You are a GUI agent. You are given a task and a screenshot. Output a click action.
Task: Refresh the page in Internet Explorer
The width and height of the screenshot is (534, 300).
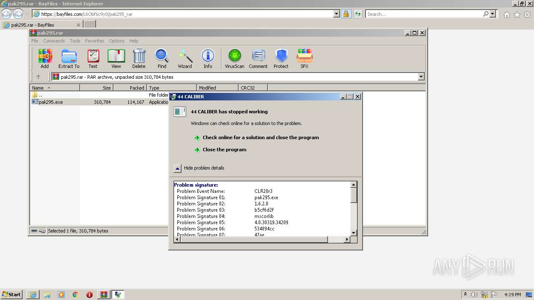click(358, 14)
